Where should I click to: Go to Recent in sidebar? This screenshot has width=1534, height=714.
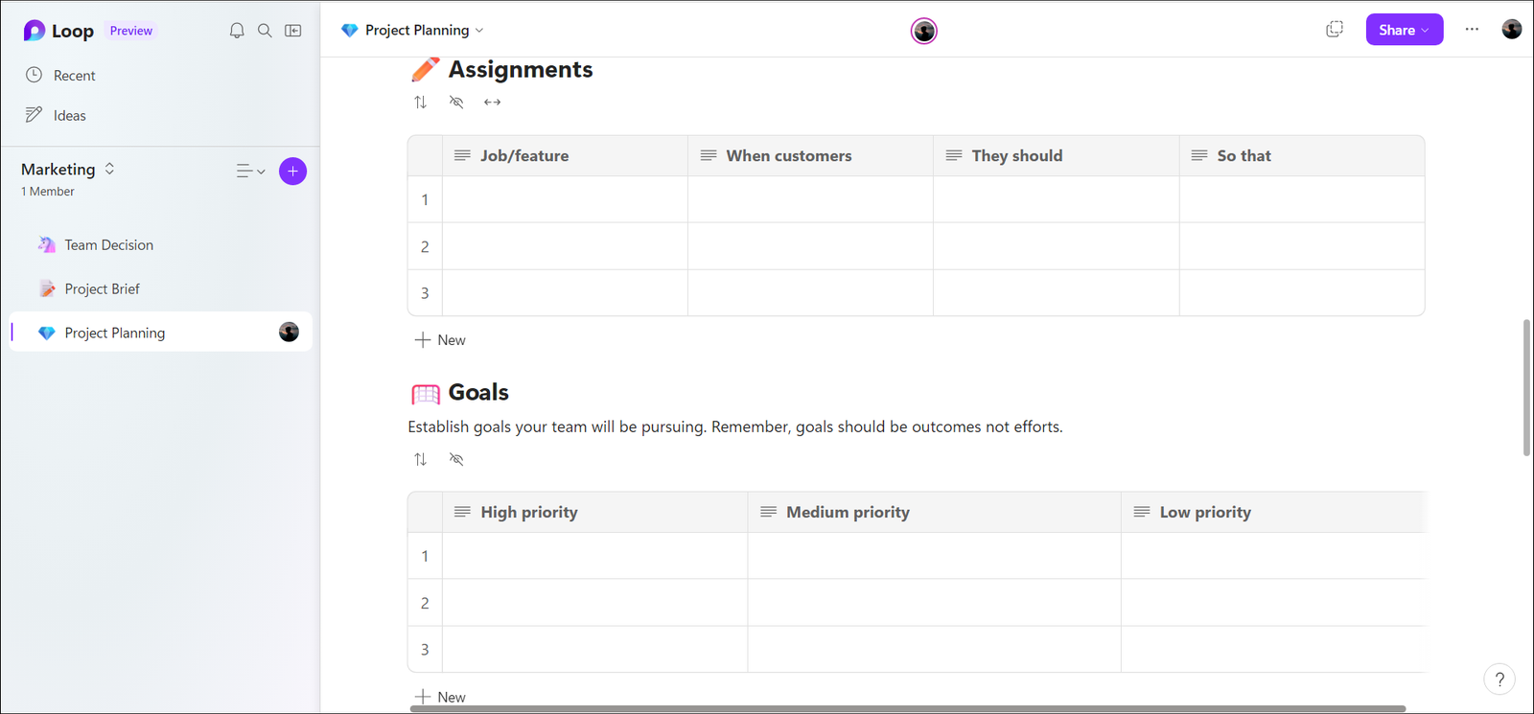[x=74, y=76]
